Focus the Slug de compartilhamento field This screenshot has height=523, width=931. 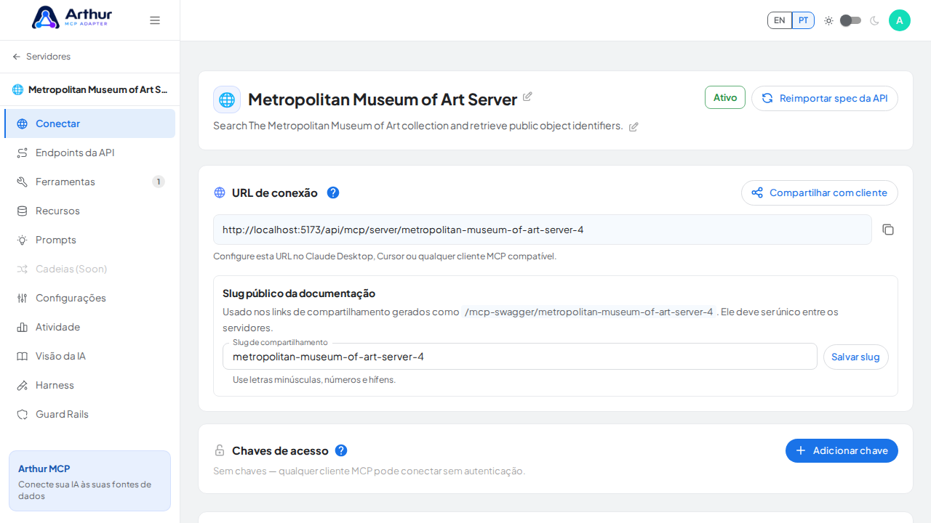(x=520, y=357)
